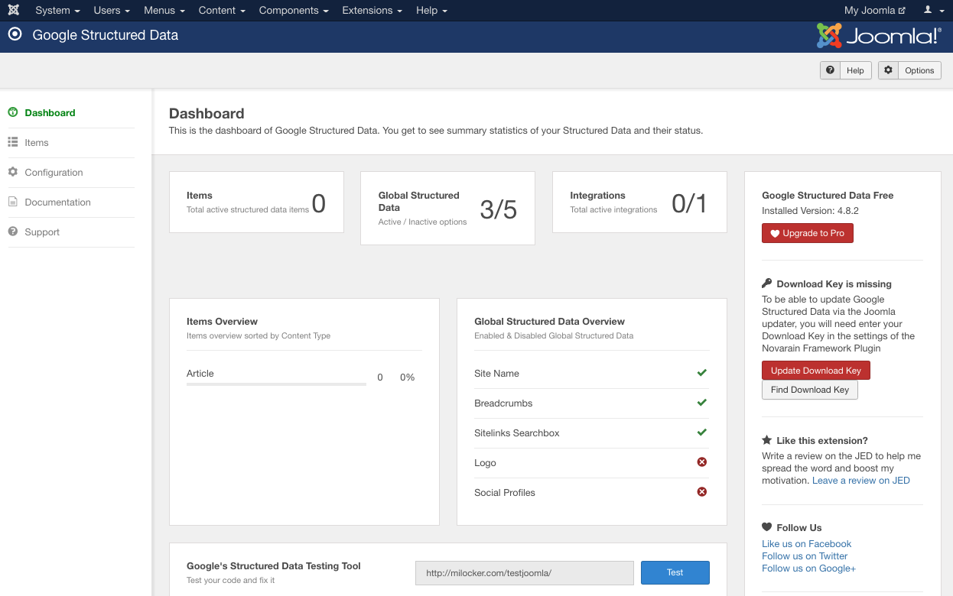Click the Documentation page icon in the sidebar
Image resolution: width=953 pixels, height=596 pixels.
click(x=13, y=202)
